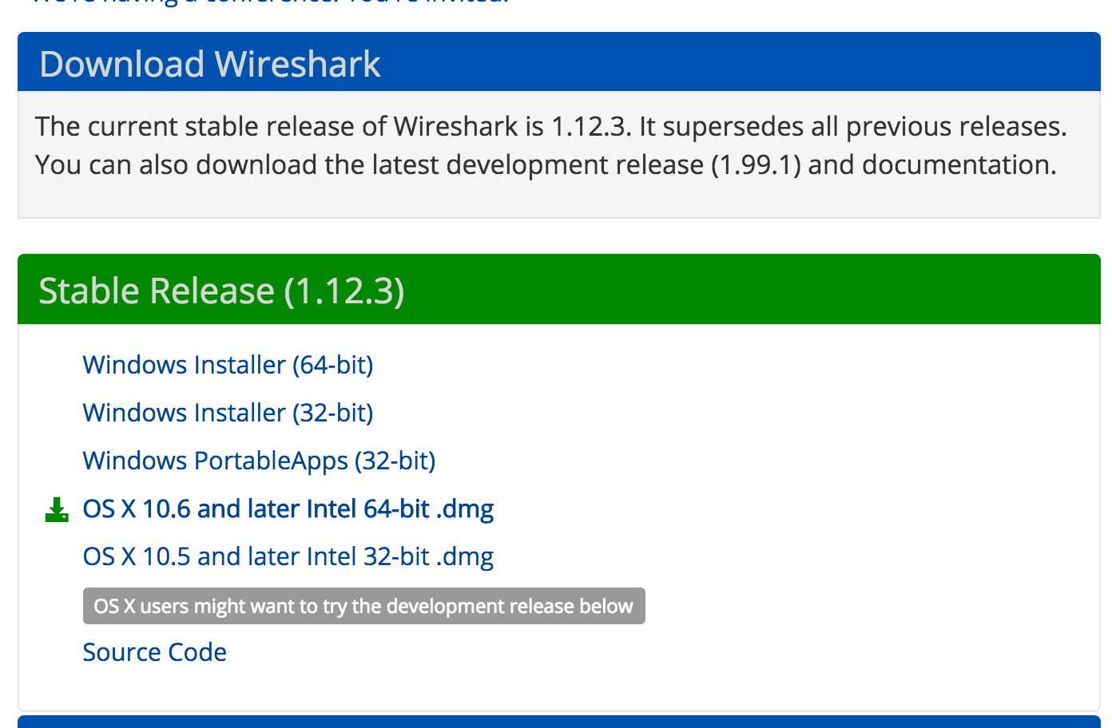The height and width of the screenshot is (728, 1112).
Task: Select the Windows Installer (32-bit) link
Action: pyautogui.click(x=228, y=413)
